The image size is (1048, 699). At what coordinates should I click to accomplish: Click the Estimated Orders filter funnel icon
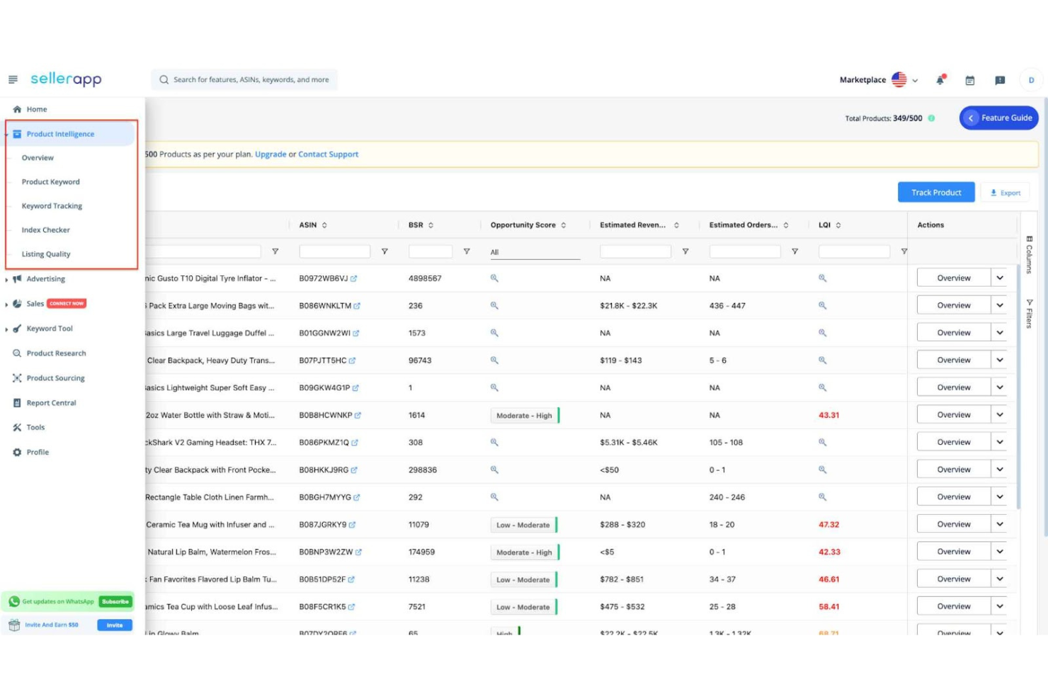pos(794,251)
